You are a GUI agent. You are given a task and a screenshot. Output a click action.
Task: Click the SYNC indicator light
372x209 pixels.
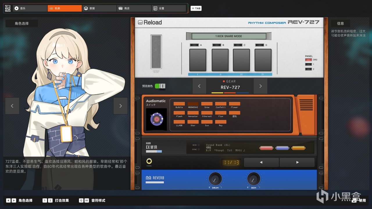point(199,149)
